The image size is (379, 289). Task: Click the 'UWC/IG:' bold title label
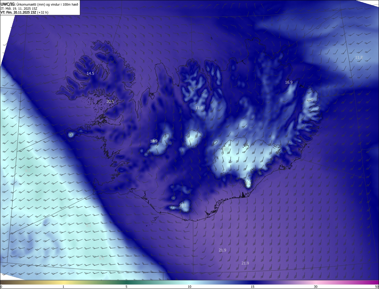pyautogui.click(x=8, y=4)
